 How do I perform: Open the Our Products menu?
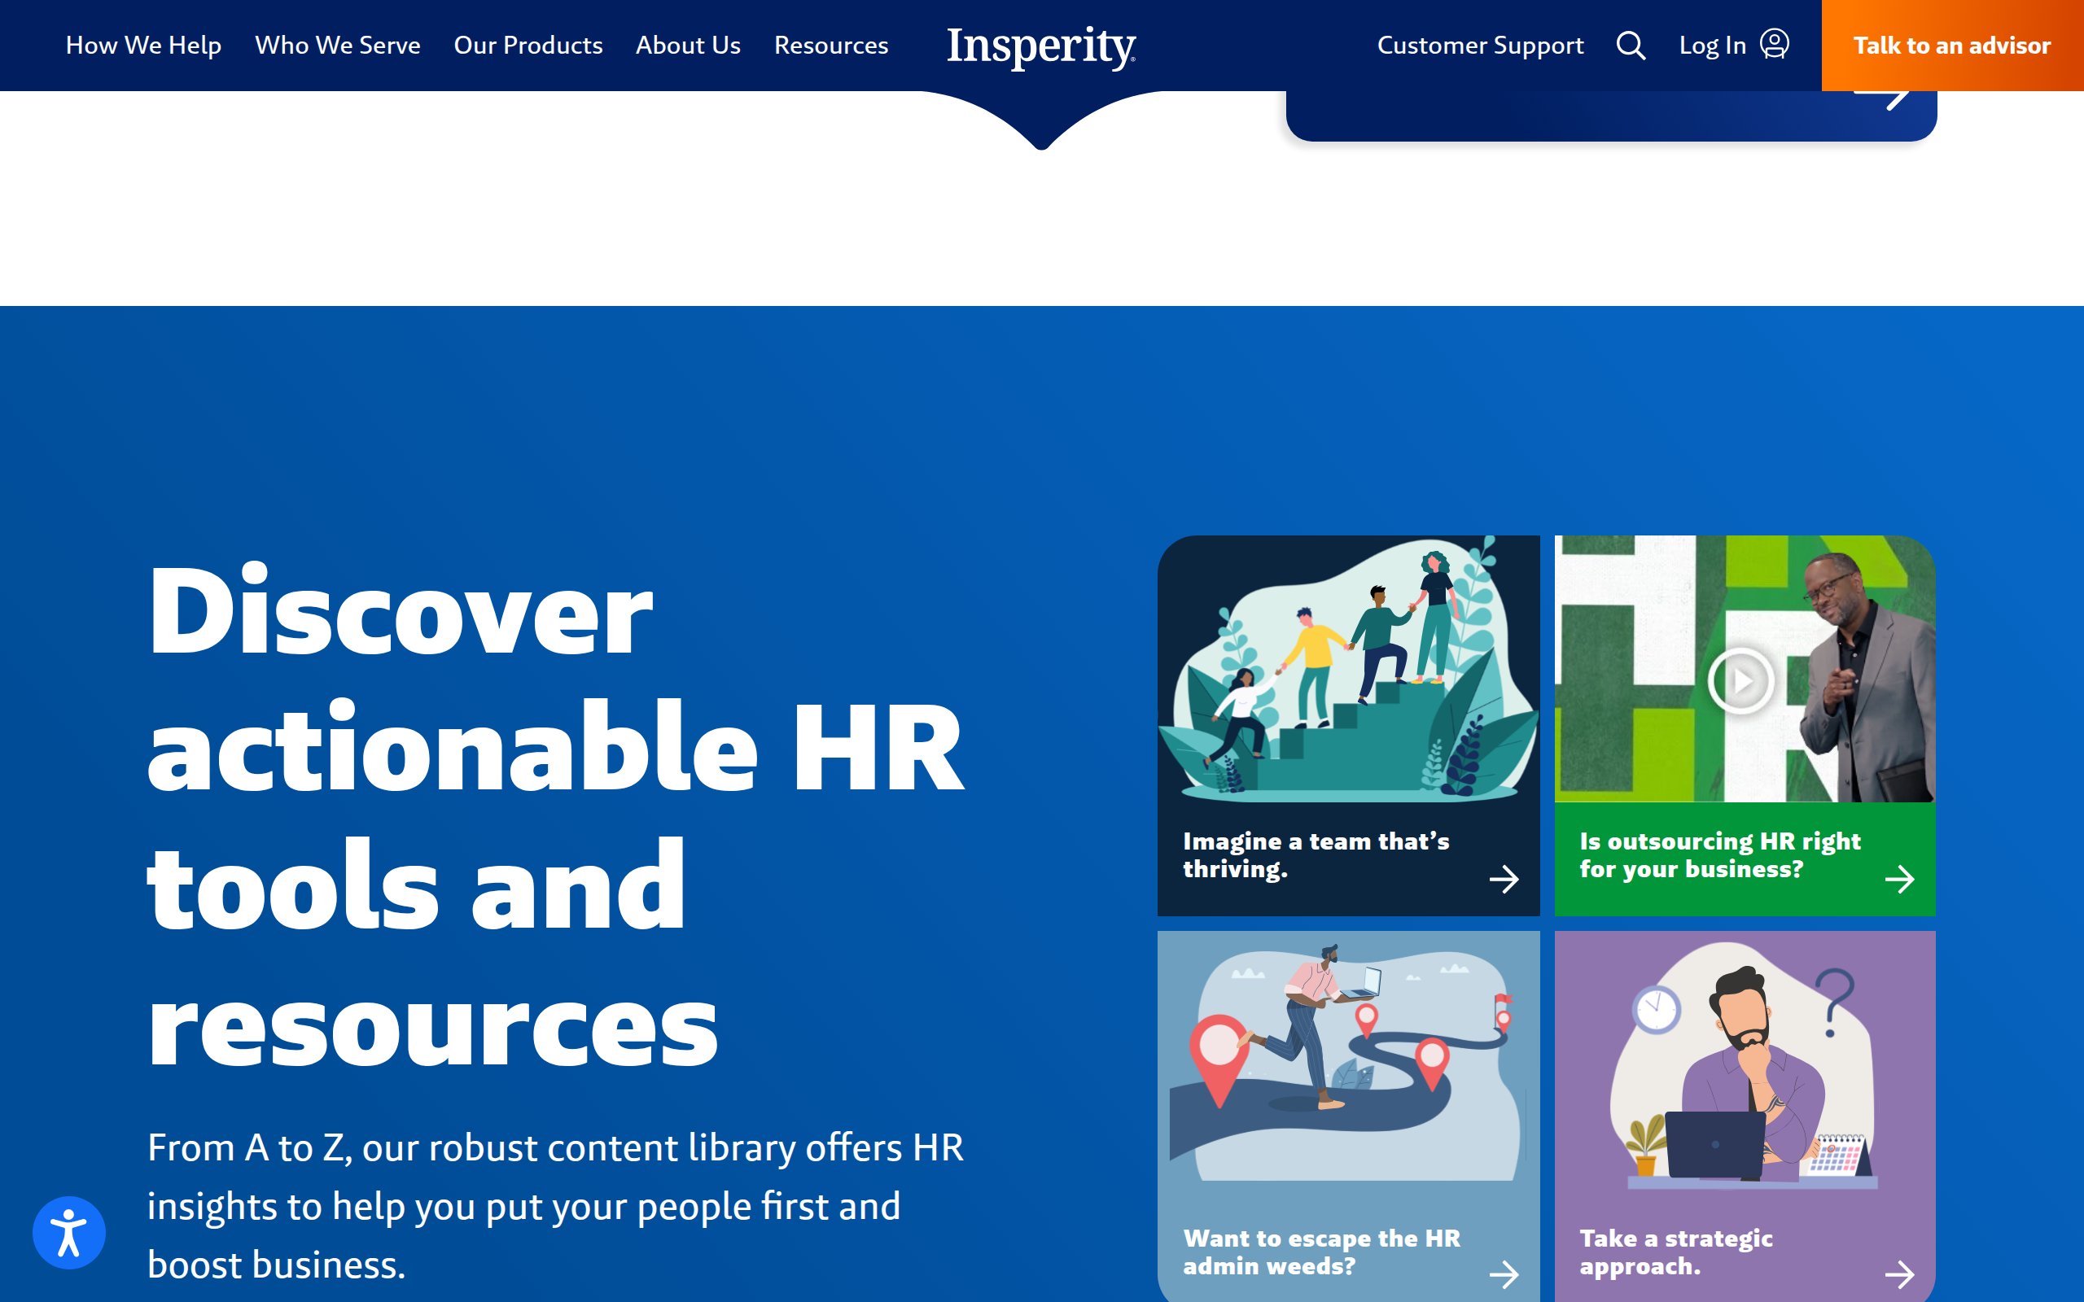[528, 45]
